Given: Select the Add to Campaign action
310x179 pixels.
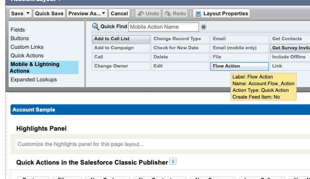Looking at the screenshot, I should pos(121,48).
